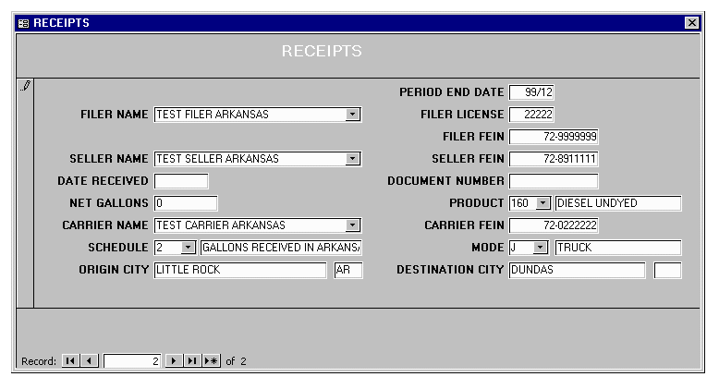719x389 pixels.
Task: Click the DIESEL UNDYED product description field
Action: coord(618,203)
